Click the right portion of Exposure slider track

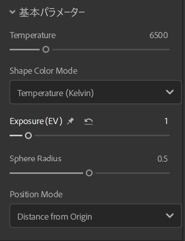point(135,136)
